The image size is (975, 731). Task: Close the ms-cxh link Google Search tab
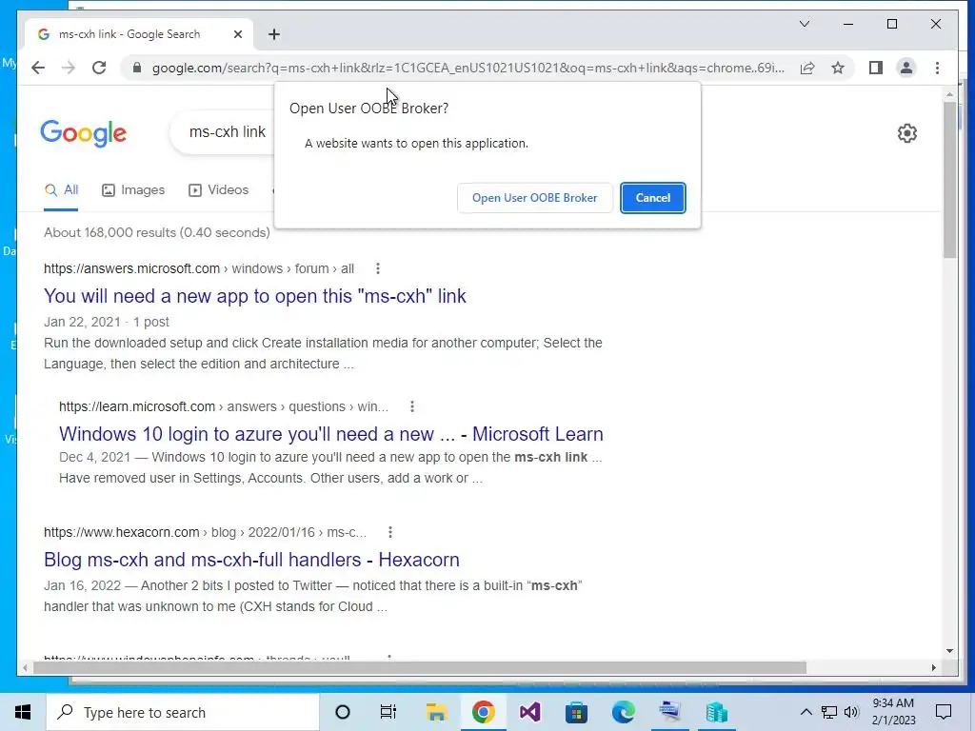pos(237,34)
